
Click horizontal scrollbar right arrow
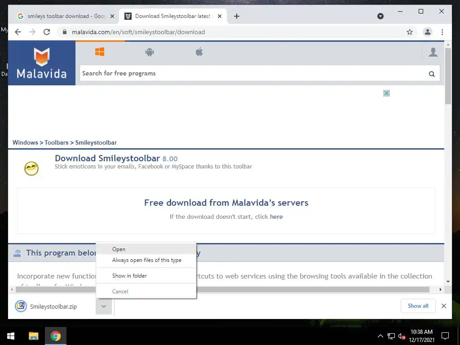440,290
